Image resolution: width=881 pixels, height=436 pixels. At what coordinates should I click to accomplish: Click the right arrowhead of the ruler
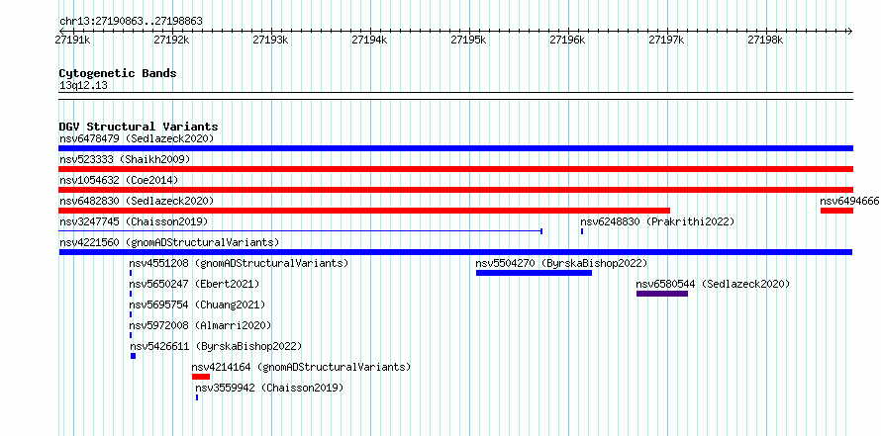850,32
